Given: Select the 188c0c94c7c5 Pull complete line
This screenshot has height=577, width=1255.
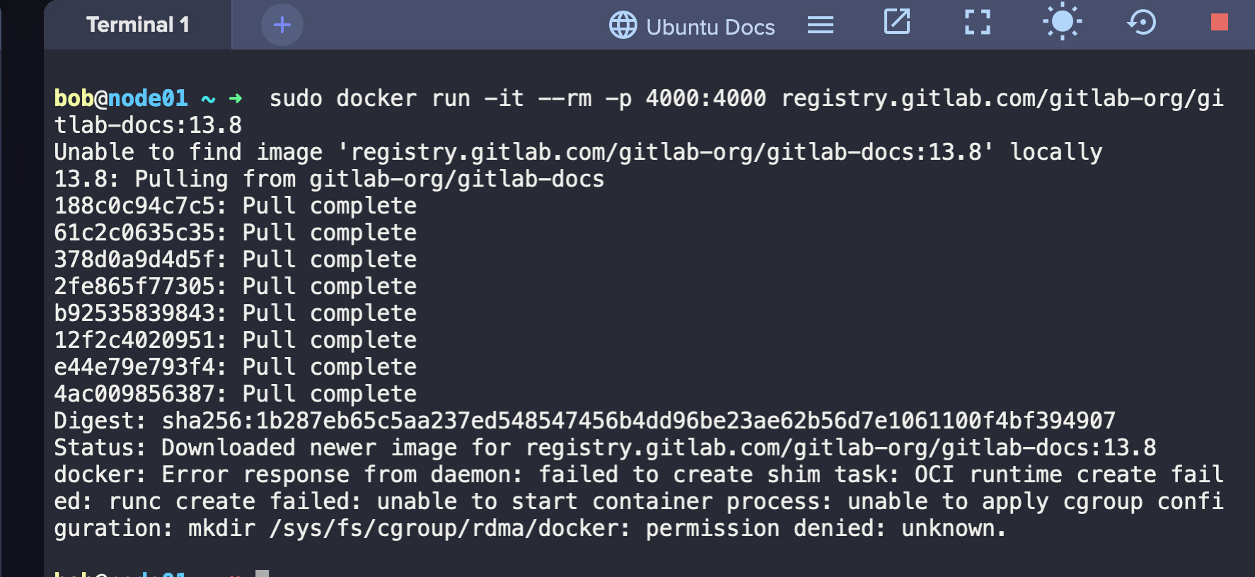Looking at the screenshot, I should tap(235, 206).
